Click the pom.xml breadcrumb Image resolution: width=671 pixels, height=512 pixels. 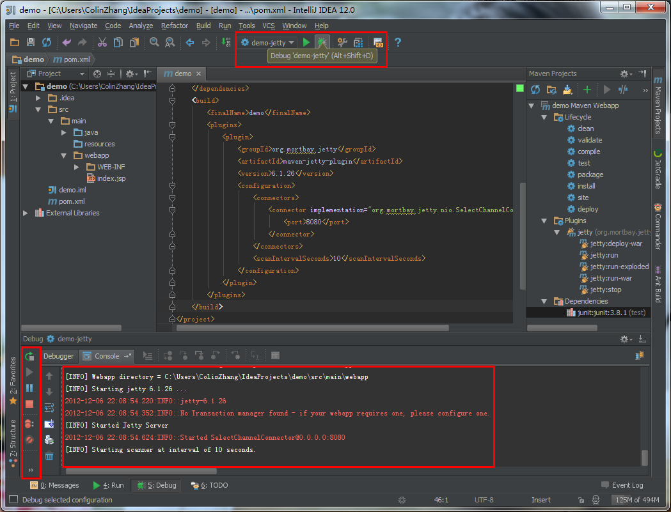click(72, 59)
